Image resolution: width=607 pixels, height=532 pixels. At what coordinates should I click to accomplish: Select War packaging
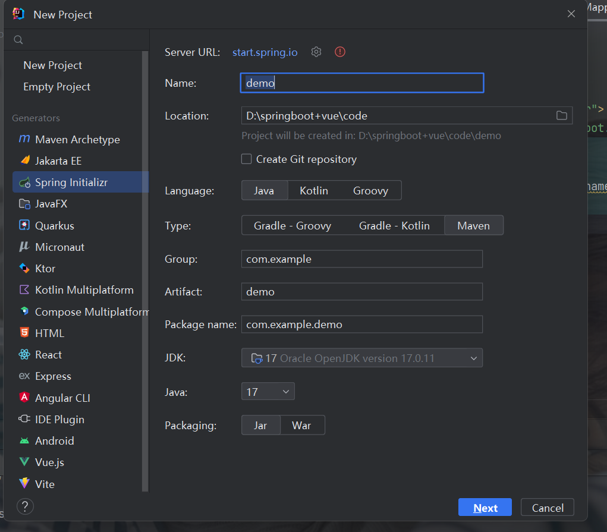(302, 426)
